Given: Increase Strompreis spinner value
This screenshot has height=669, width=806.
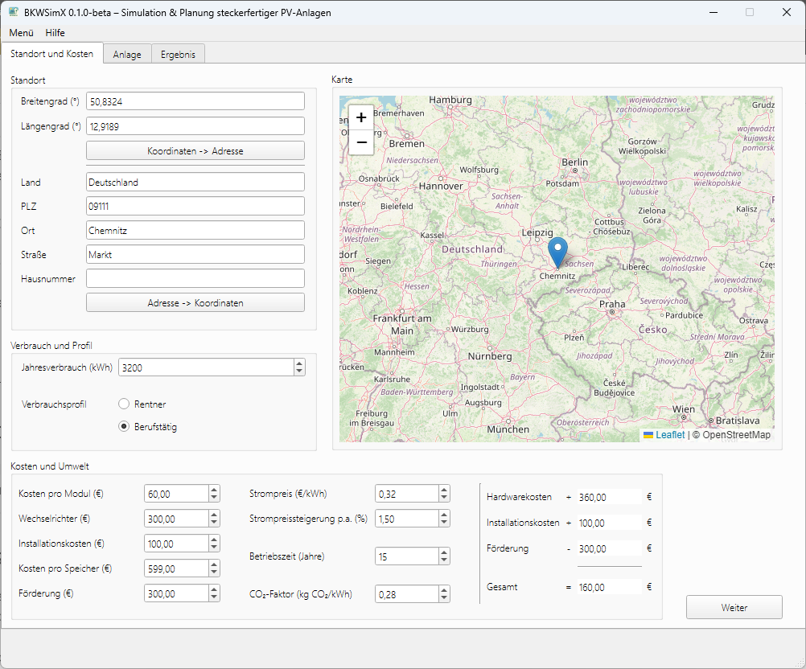Looking at the screenshot, I should pos(444,490).
